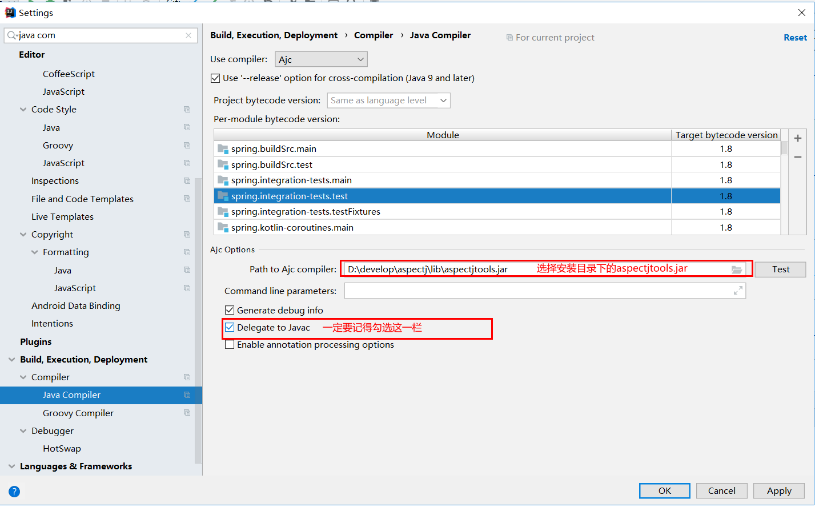This screenshot has width=815, height=507.
Task: Confirm settings with OK
Action: click(x=665, y=490)
